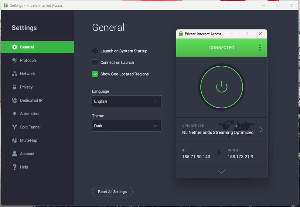Click the General gear icon in sidebar

15,47
